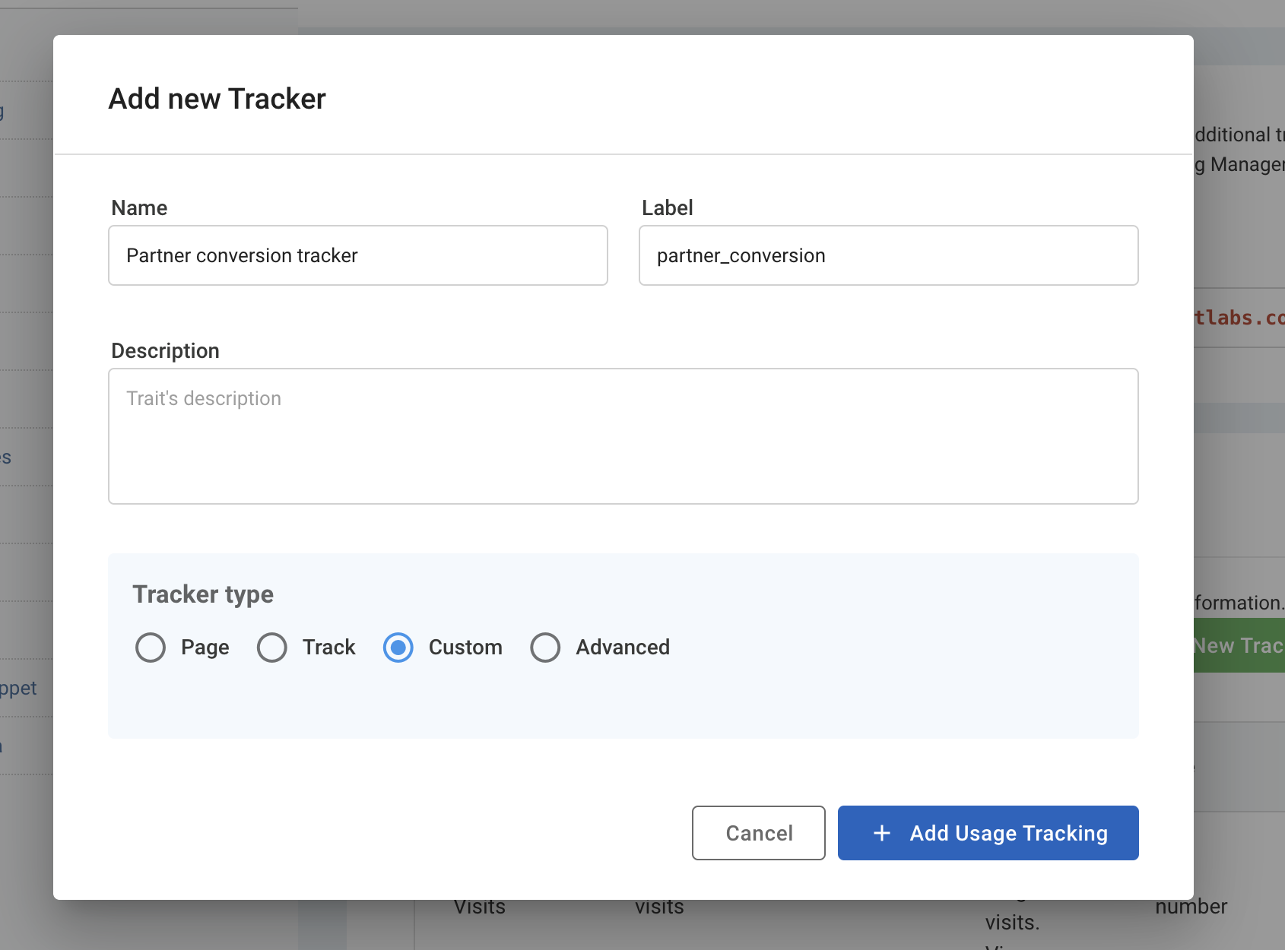Image resolution: width=1285 pixels, height=950 pixels.
Task: Click the 'Label' field label
Action: tap(668, 207)
